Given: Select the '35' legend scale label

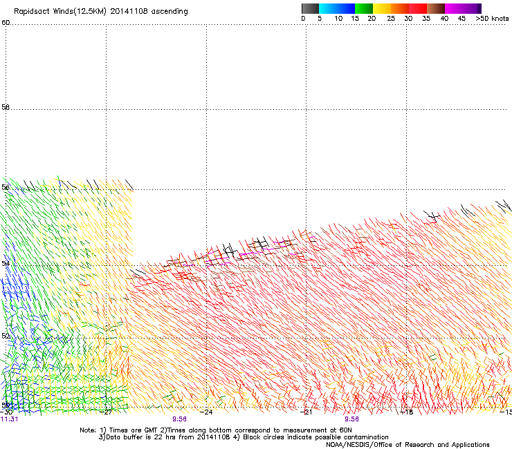Looking at the screenshot, I should click(x=426, y=19).
